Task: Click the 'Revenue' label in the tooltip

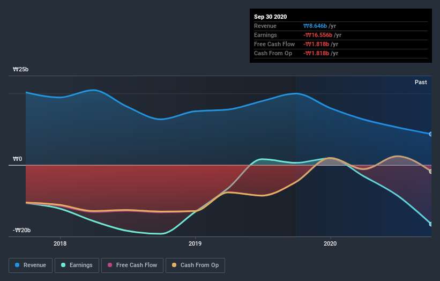Action: (x=265, y=26)
